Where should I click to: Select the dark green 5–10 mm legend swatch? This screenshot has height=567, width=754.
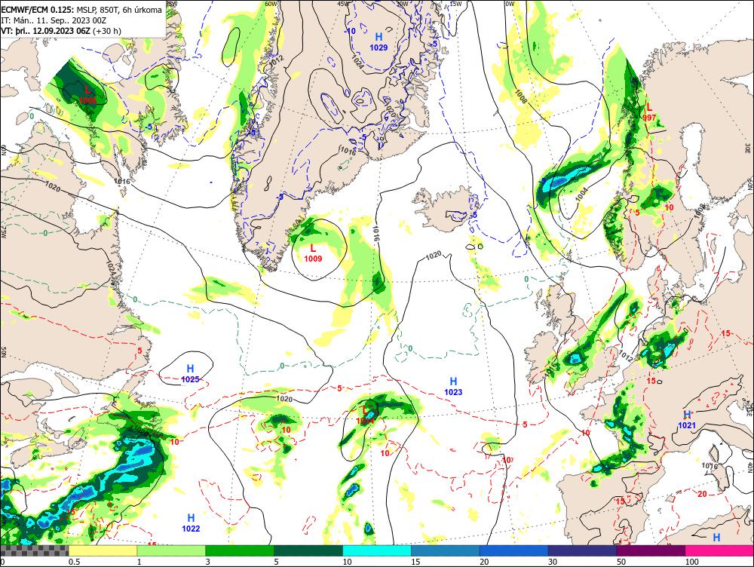(308, 550)
